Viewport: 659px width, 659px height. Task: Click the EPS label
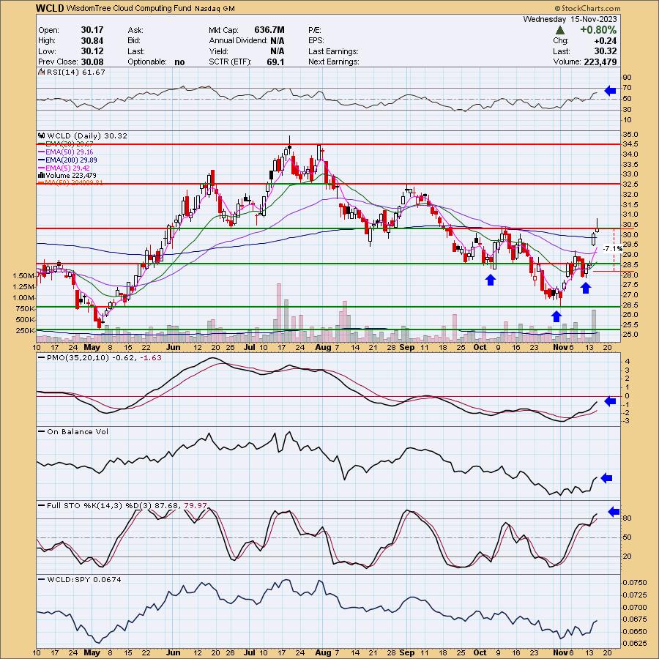click(316, 41)
